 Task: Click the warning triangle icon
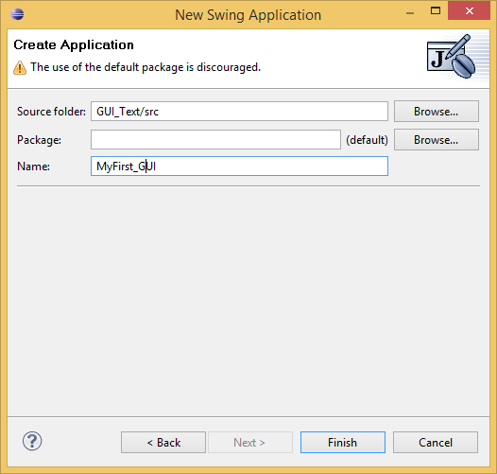click(20, 67)
